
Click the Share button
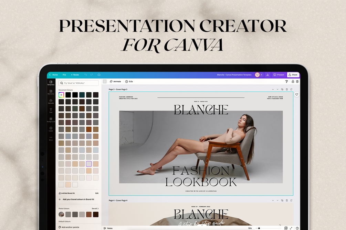293,75
